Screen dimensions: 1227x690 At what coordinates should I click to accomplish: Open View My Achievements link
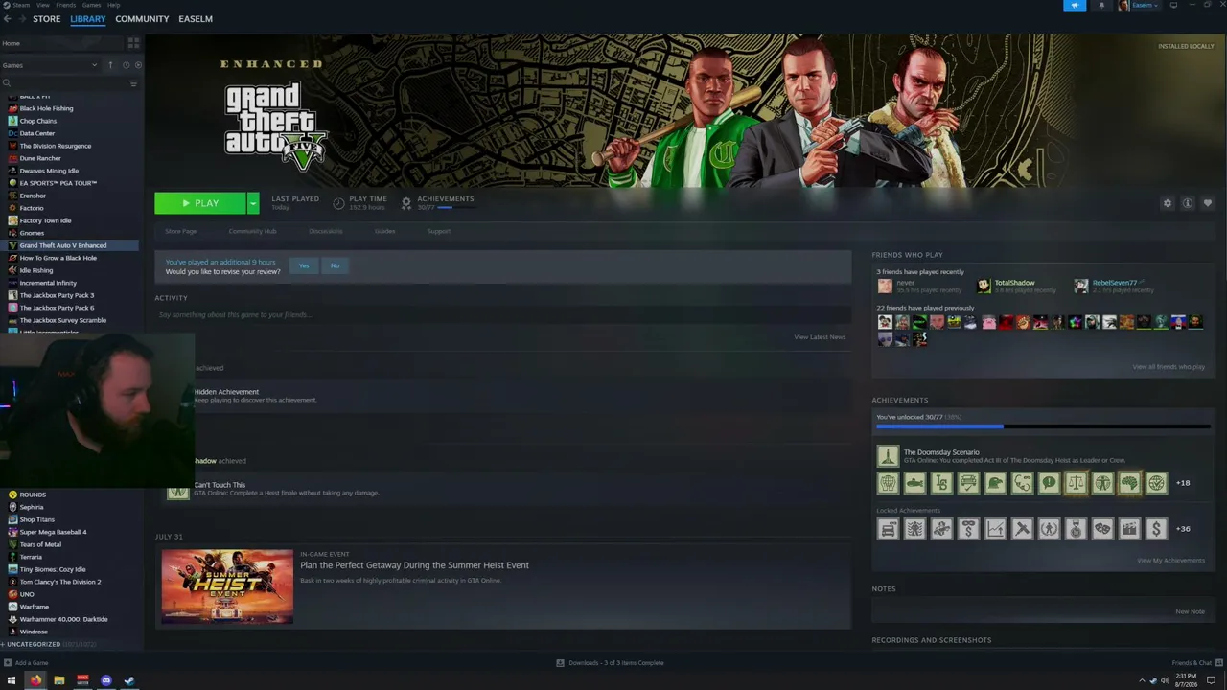coord(1170,561)
